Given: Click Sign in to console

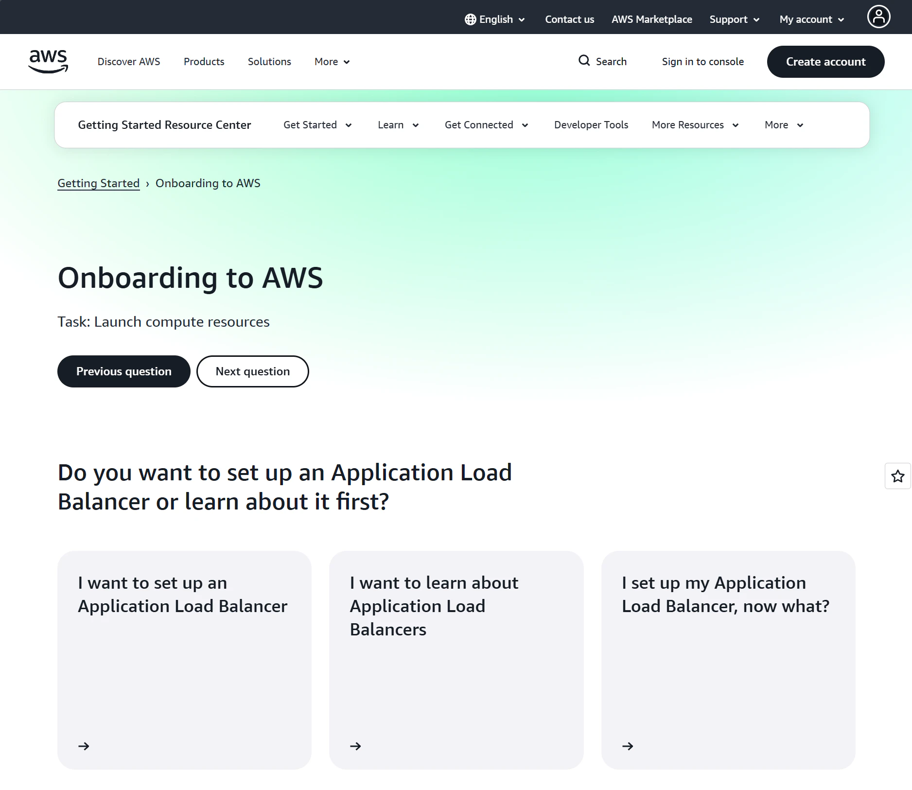Looking at the screenshot, I should click(x=702, y=62).
